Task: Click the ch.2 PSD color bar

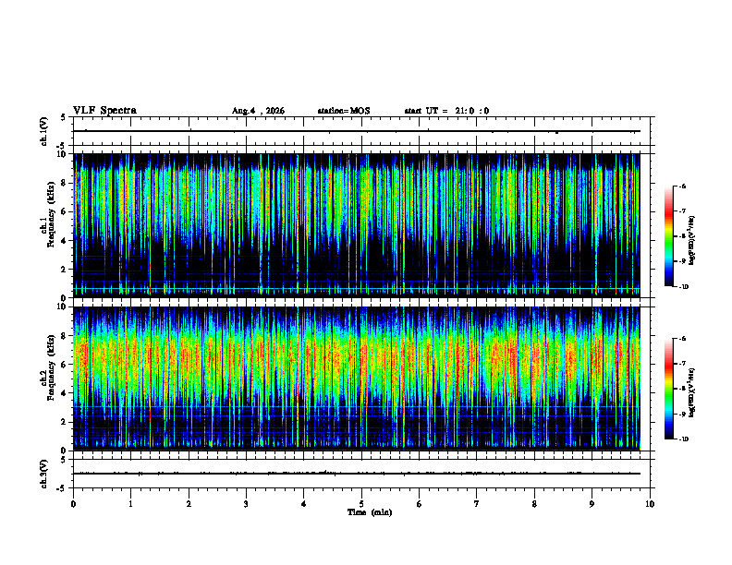Action: click(x=668, y=389)
